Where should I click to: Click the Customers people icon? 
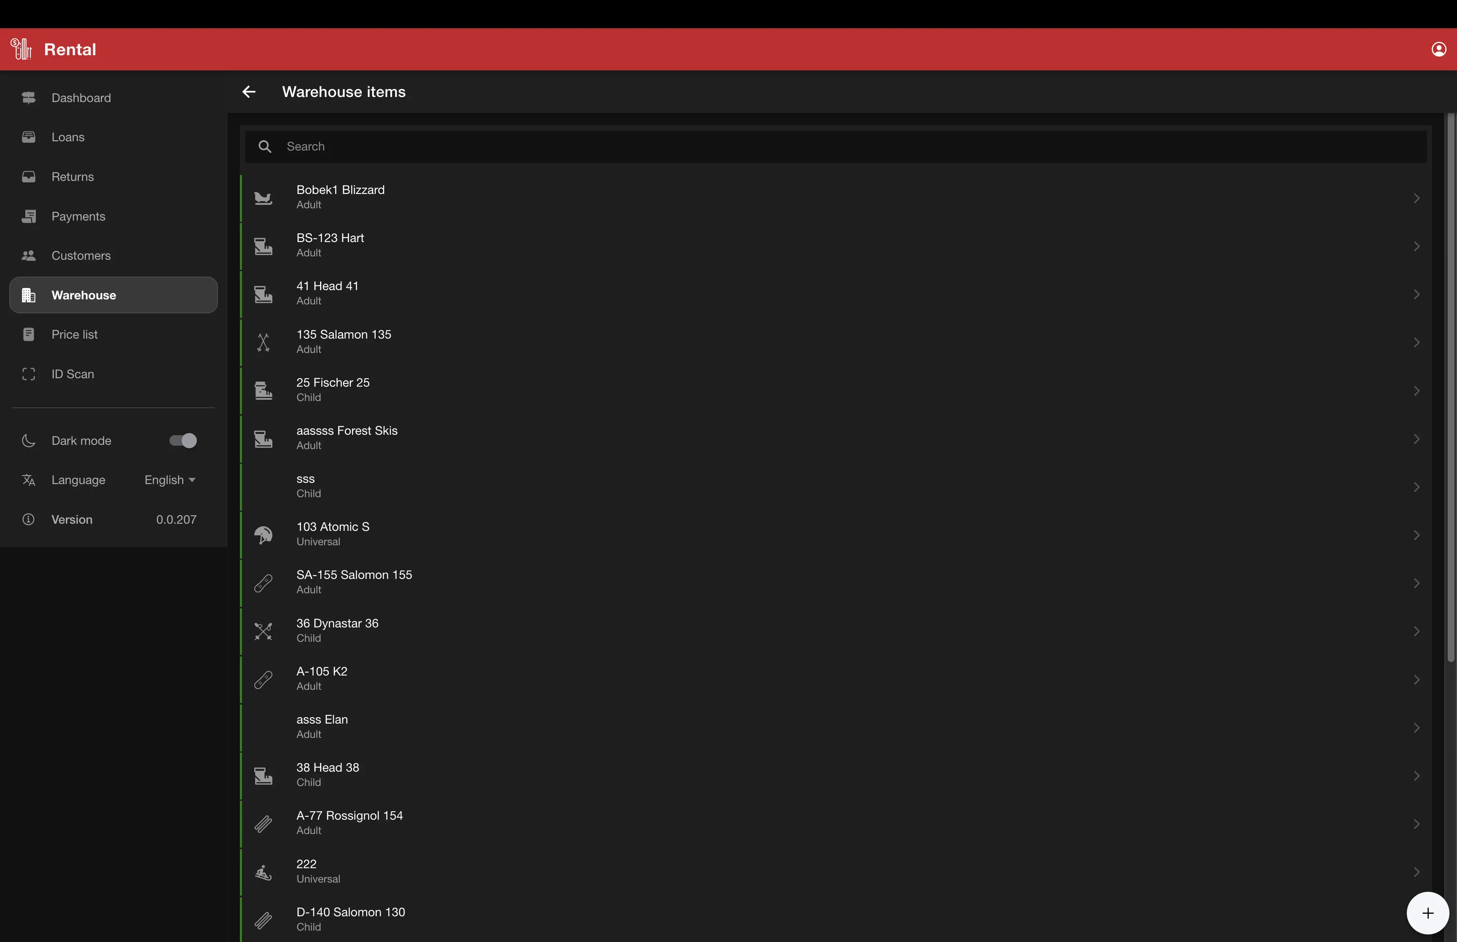click(x=29, y=256)
